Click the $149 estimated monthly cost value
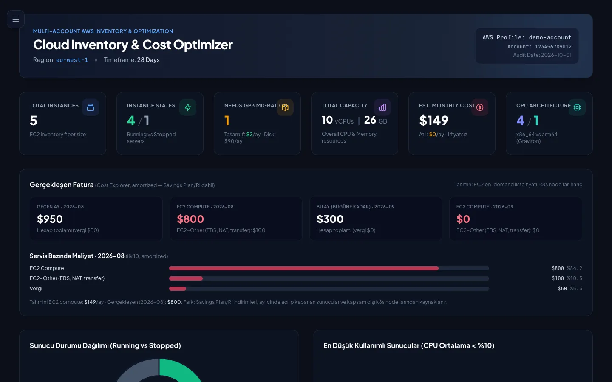612x382 pixels. point(434,121)
